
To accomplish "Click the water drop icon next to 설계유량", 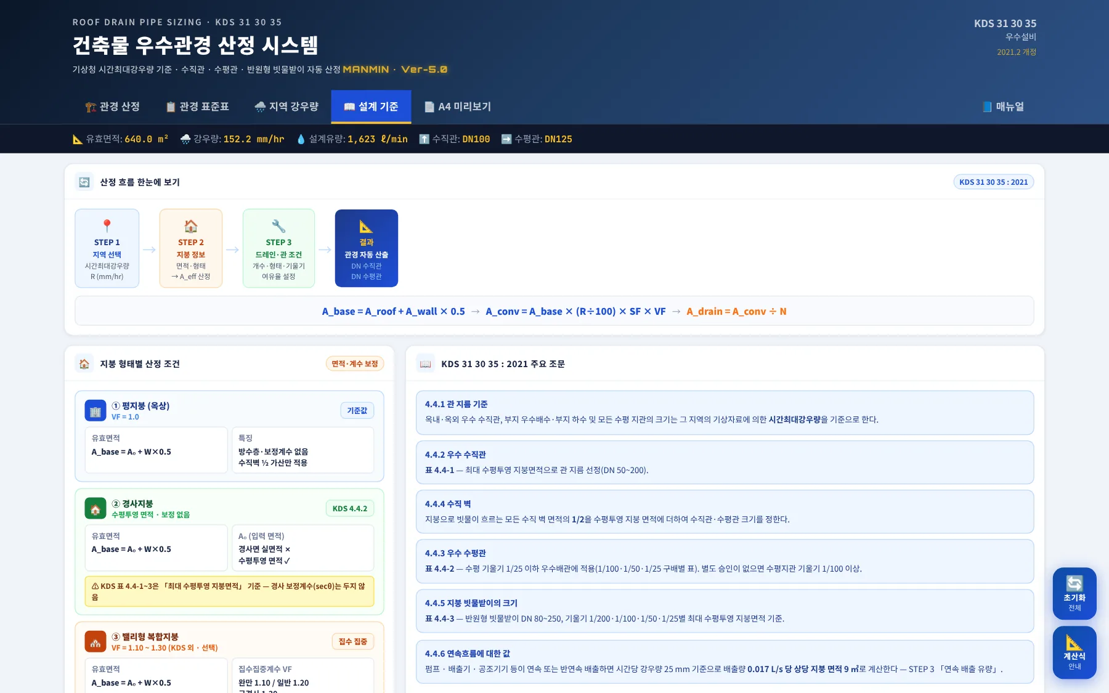I will click(x=301, y=139).
